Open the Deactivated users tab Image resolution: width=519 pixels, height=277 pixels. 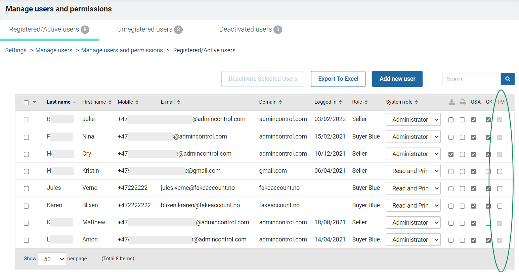[x=251, y=30]
